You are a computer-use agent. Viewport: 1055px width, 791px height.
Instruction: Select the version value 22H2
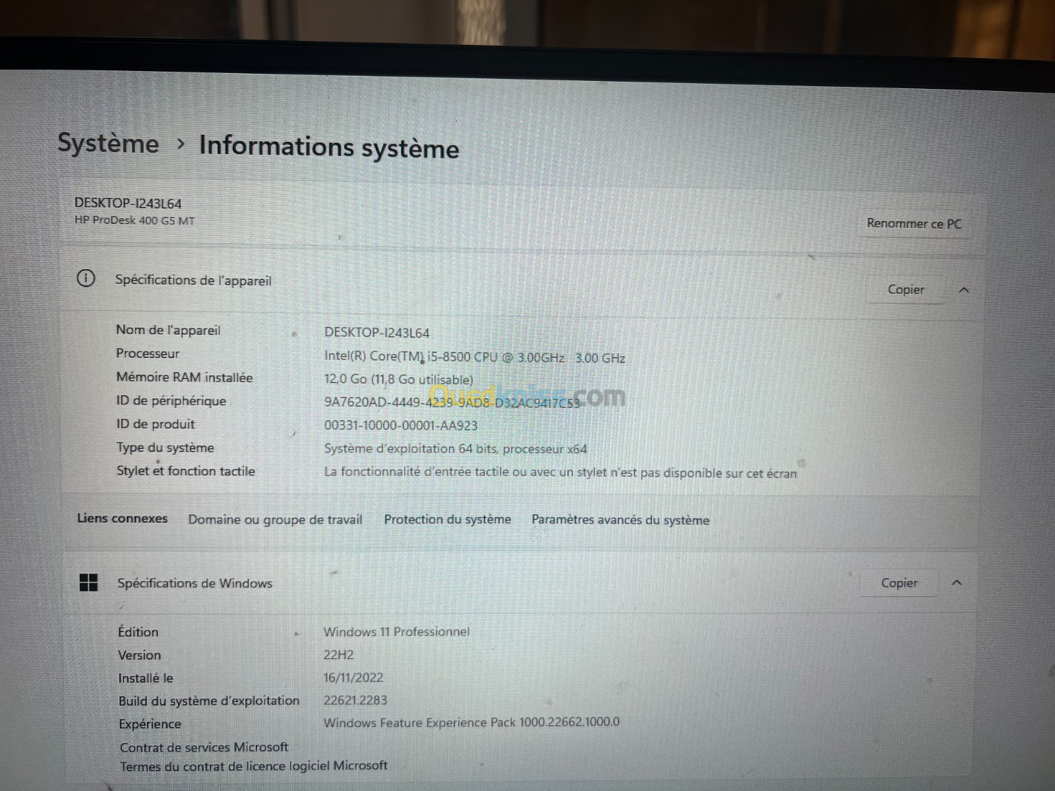(338, 655)
